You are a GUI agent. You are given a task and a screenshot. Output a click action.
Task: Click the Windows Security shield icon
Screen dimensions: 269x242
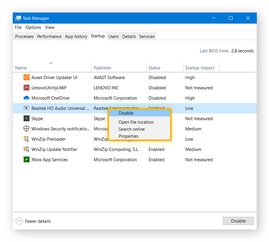[27, 129]
